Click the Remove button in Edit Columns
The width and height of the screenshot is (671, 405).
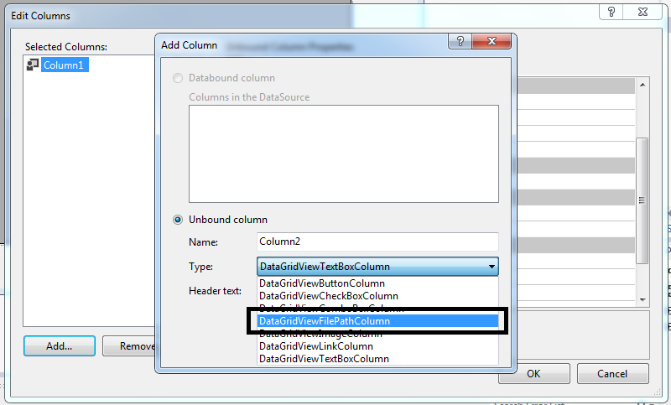point(129,346)
